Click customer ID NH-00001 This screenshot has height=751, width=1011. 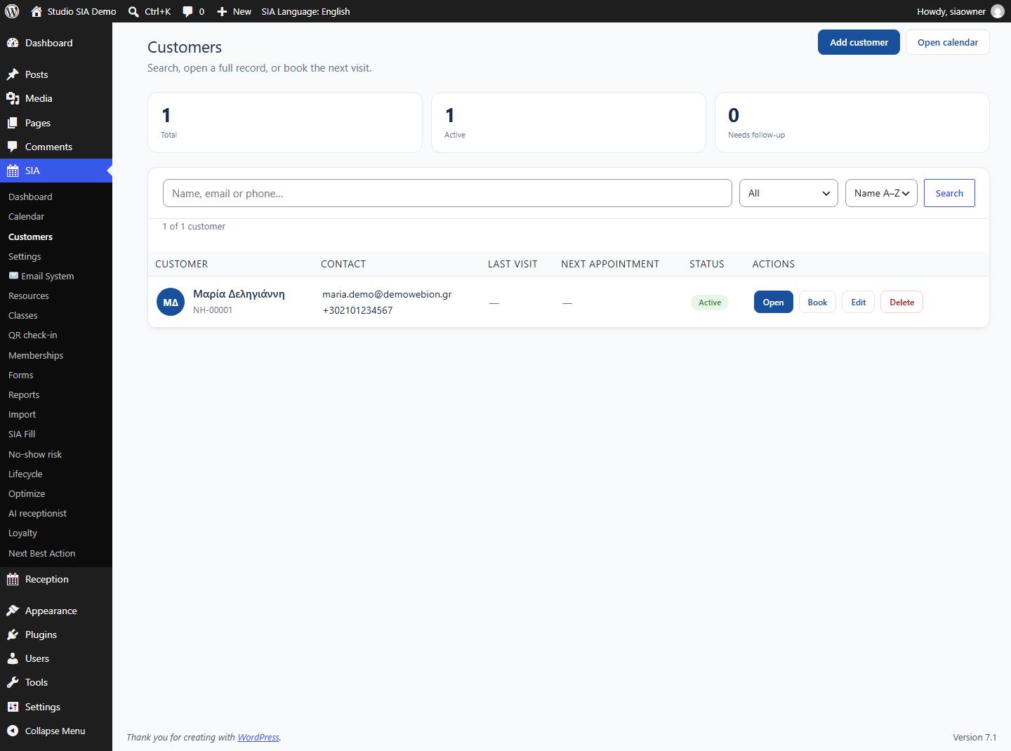(213, 310)
